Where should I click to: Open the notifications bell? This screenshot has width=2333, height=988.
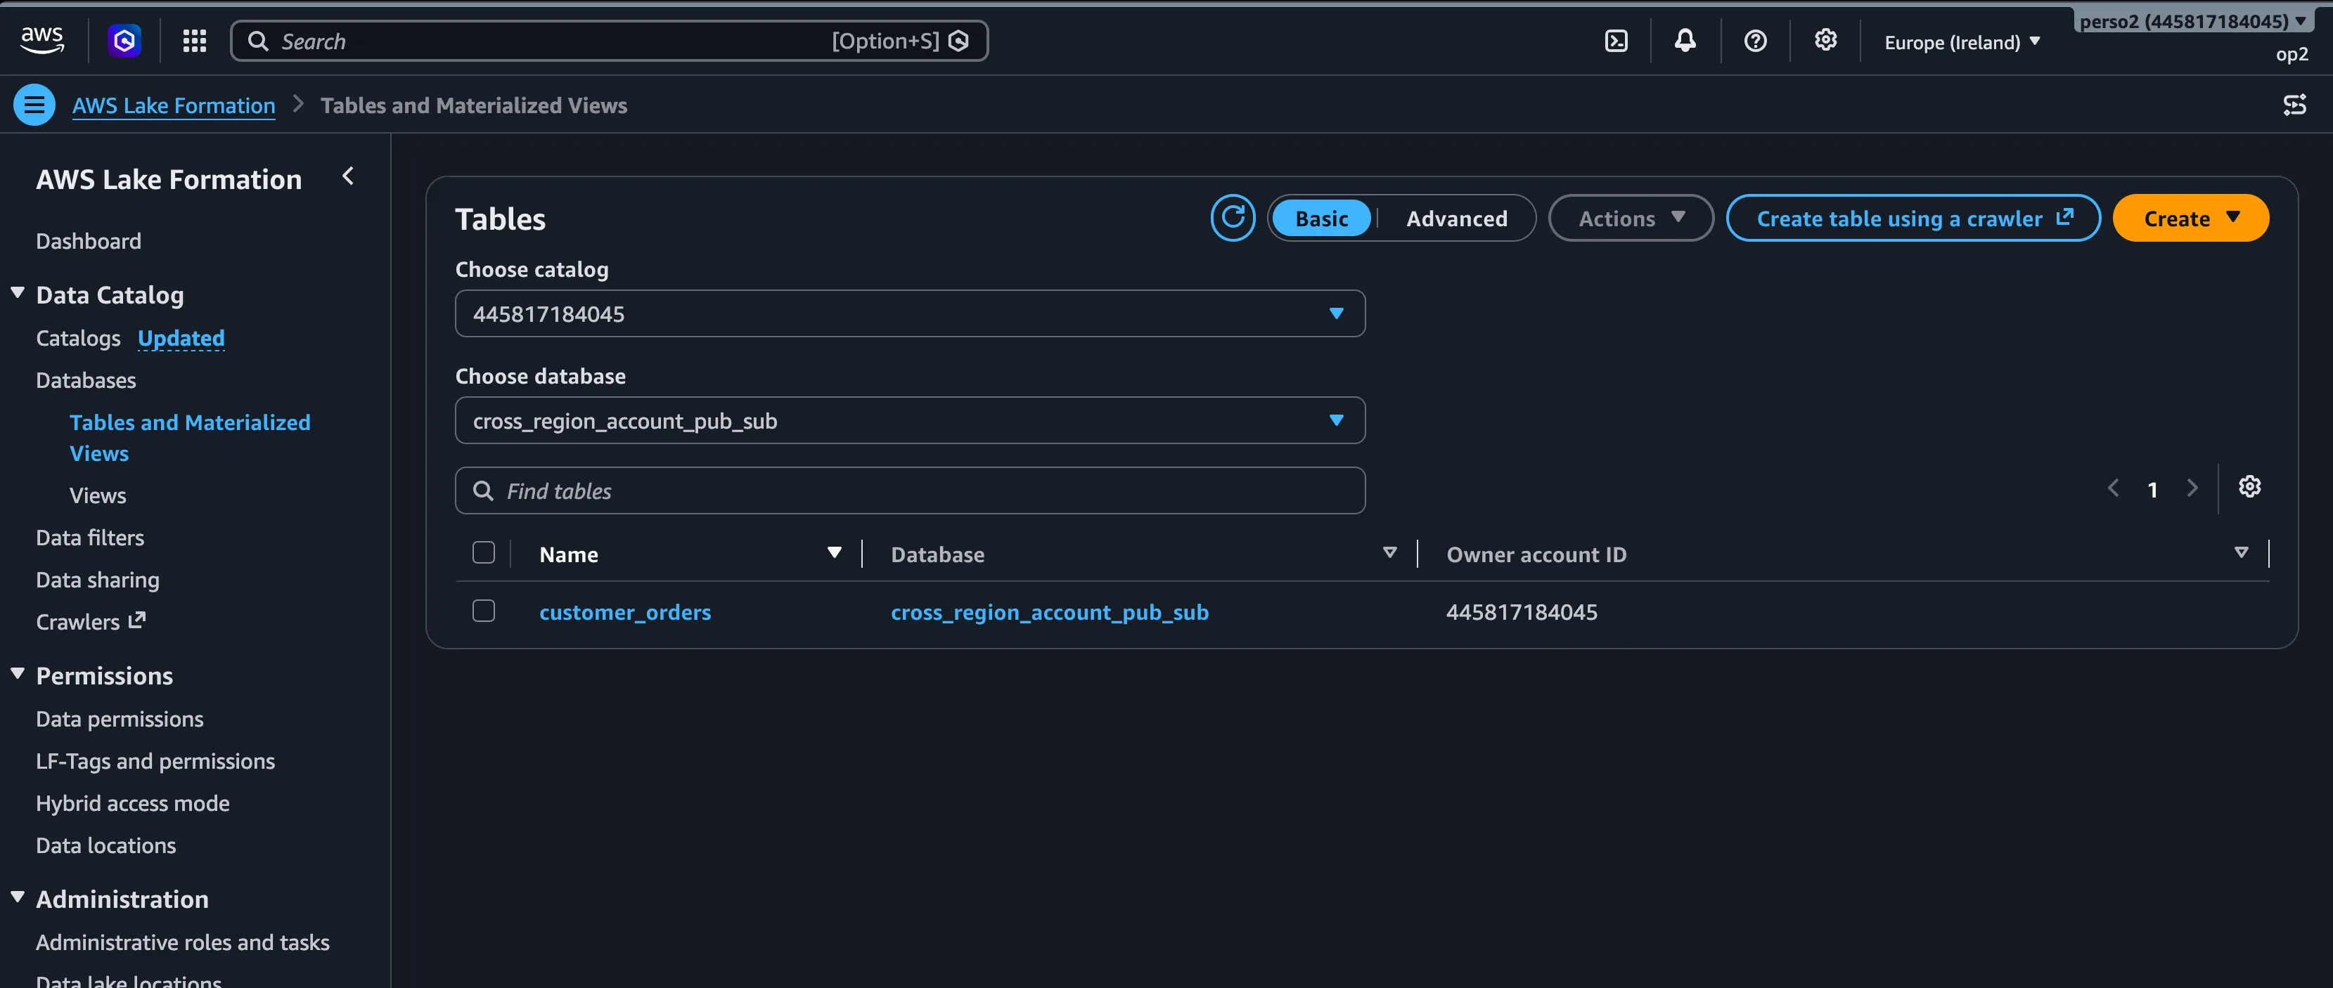1685,41
